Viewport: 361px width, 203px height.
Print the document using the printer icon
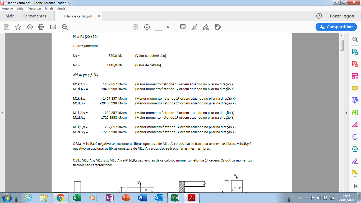(41, 27)
